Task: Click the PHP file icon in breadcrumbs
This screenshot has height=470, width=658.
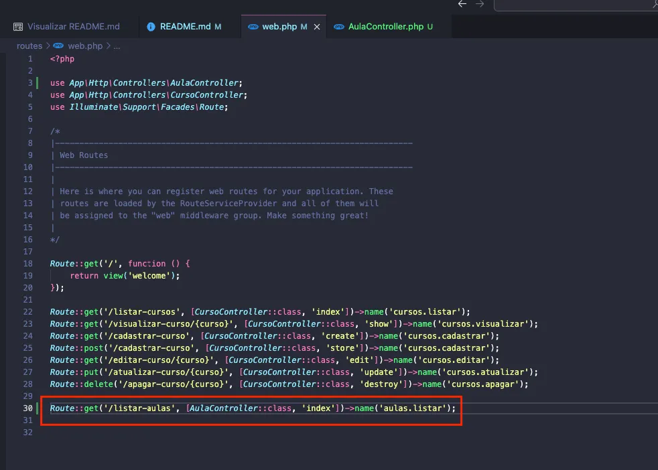Action: [58, 46]
